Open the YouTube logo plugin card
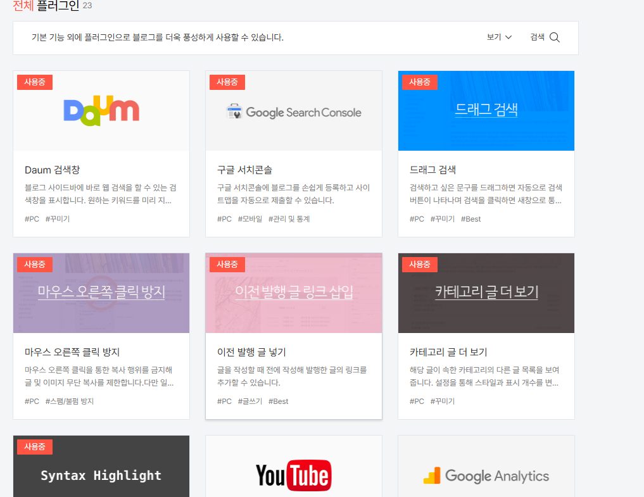This screenshot has height=497, width=644. tap(294, 466)
